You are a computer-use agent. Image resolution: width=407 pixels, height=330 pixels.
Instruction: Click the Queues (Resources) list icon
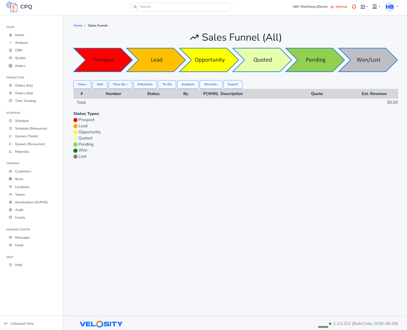coord(10,144)
